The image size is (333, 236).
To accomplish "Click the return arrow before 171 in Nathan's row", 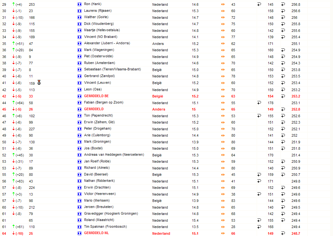I will pos(259,181).
